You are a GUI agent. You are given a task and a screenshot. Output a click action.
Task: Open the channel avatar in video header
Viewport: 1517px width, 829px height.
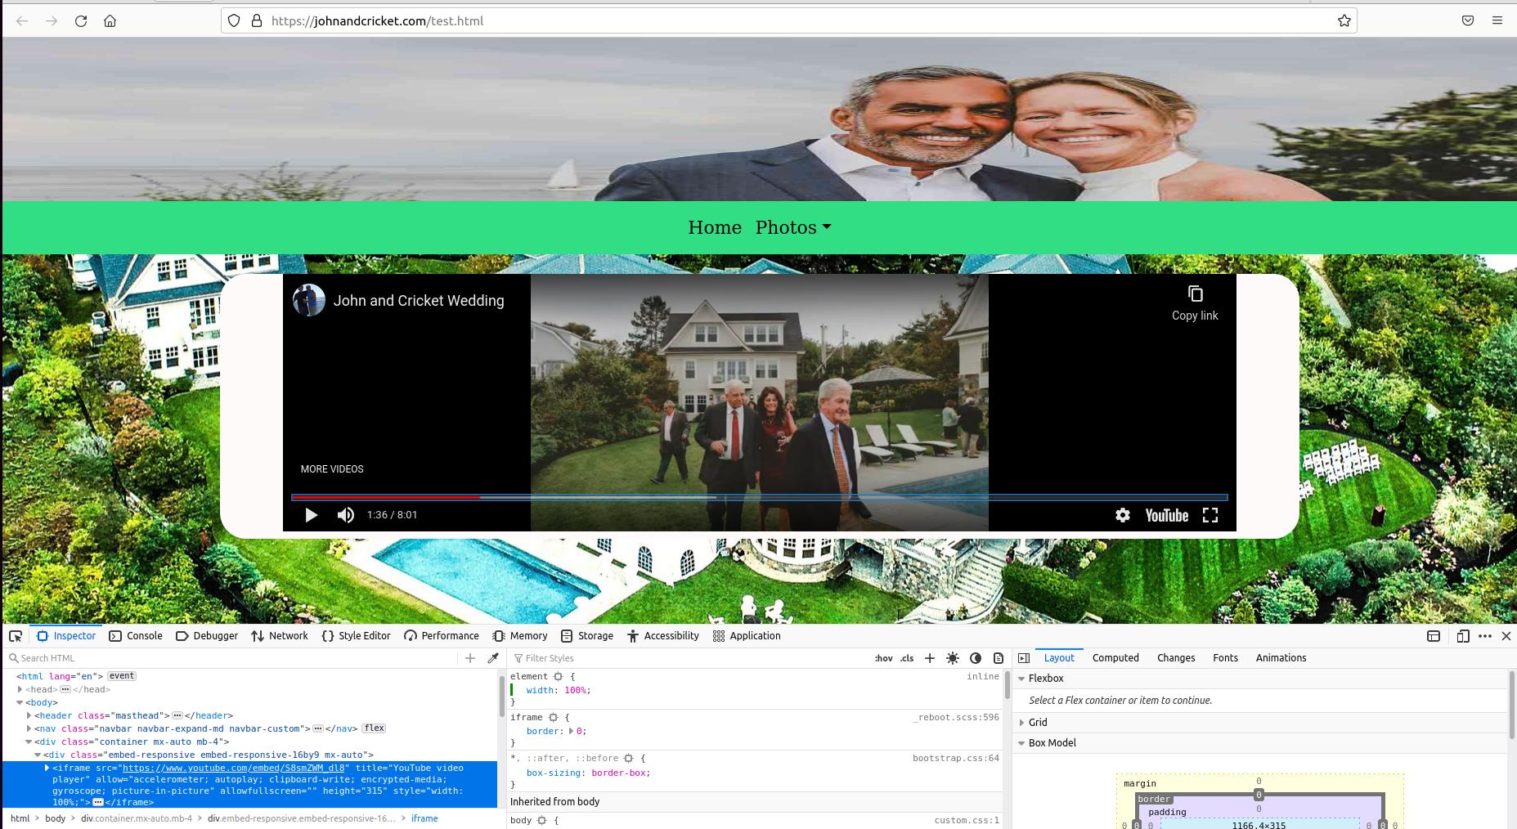(309, 300)
